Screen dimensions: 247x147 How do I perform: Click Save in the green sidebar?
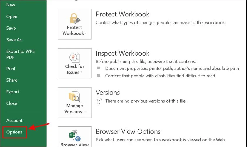coord(11,28)
